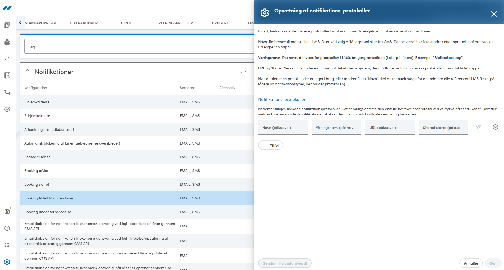Viewport: 504px width, 270px height.
Task: Switch to the KONTI tab
Action: tap(126, 23)
